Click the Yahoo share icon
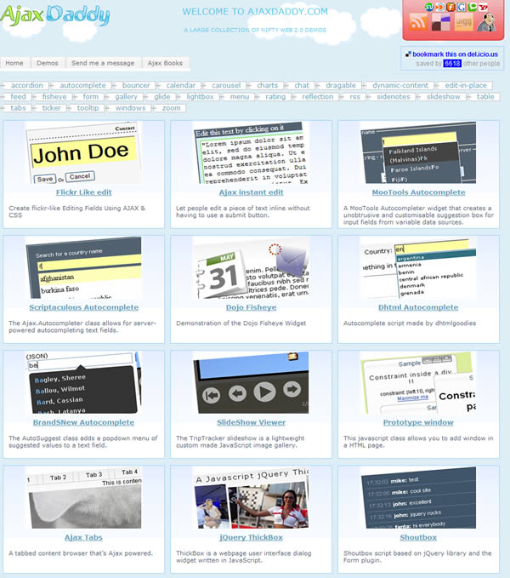510x578 pixels. [484, 7]
